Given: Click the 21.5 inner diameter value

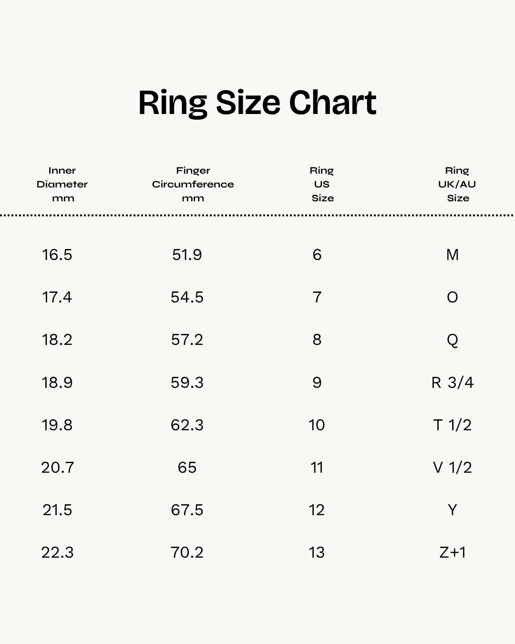Looking at the screenshot, I should tap(57, 510).
